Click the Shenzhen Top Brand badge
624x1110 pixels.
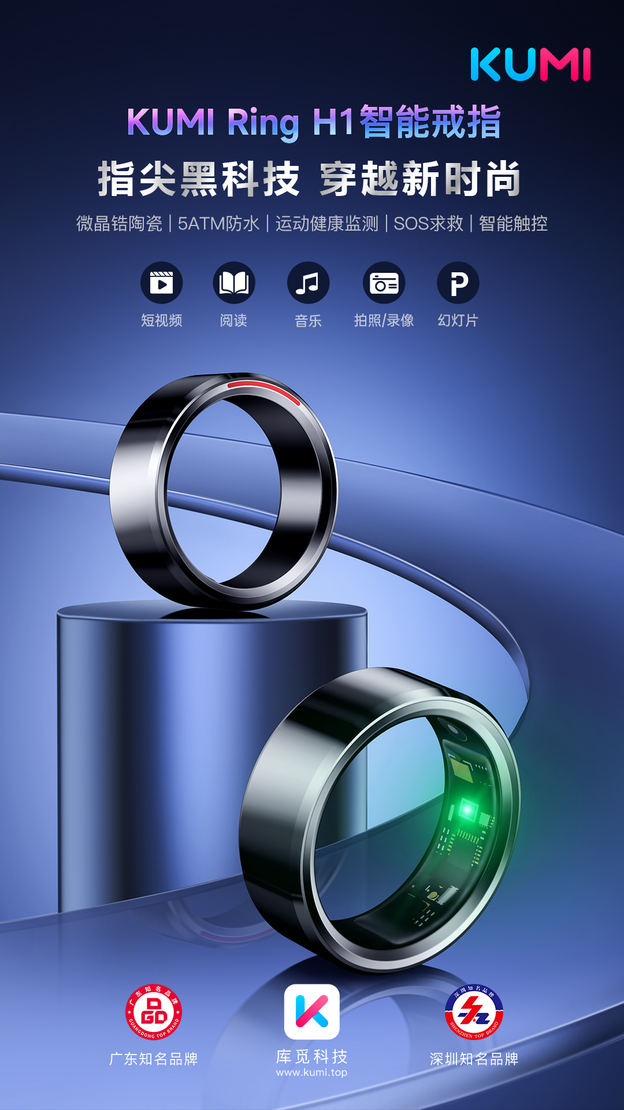[474, 1012]
